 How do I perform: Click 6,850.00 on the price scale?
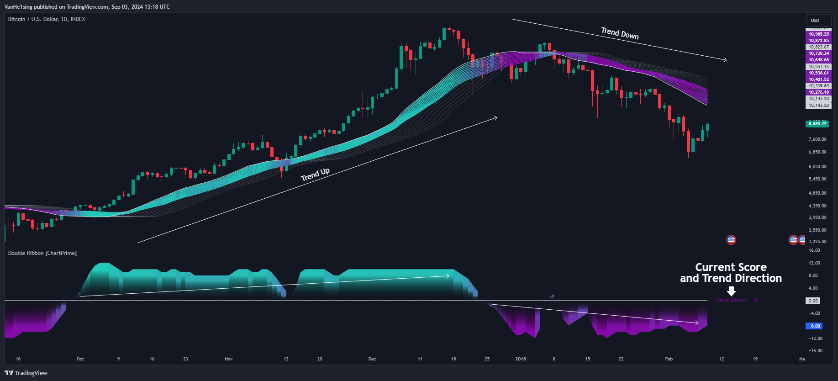pos(817,152)
